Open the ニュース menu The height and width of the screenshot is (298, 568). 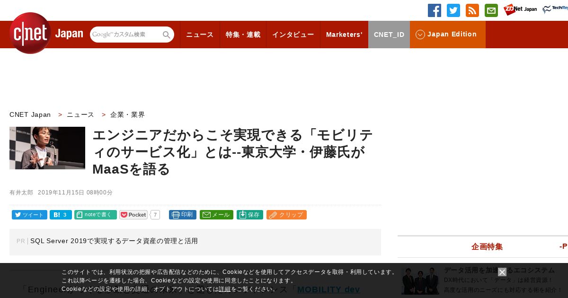200,35
